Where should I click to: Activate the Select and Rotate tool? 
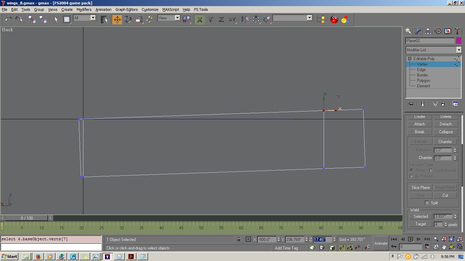click(128, 19)
